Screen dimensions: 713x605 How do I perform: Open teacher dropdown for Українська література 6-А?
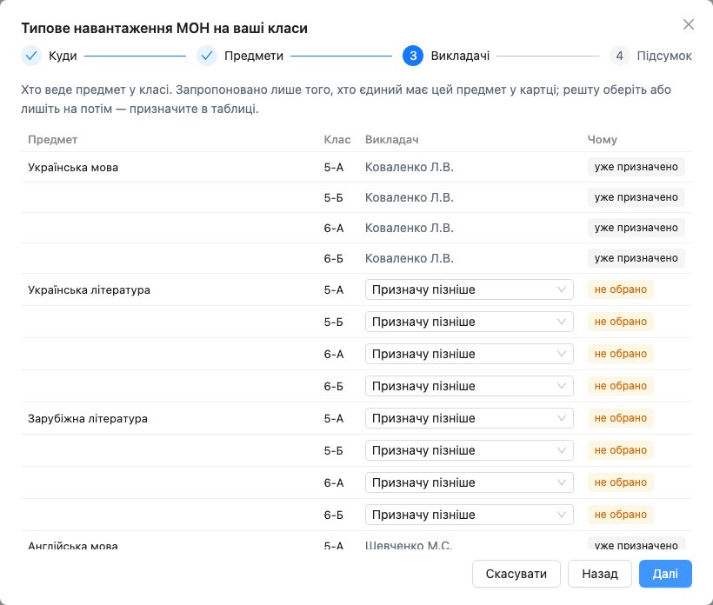tap(470, 354)
